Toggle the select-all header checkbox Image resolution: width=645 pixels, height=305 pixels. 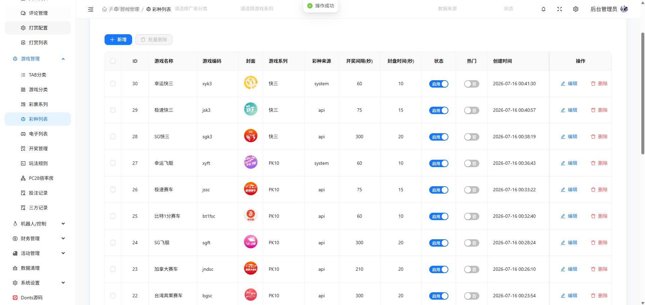[113, 61]
